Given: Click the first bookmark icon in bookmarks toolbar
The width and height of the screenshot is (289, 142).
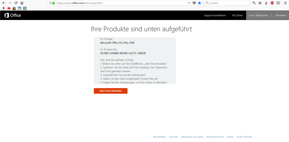Looking at the screenshot, I should click(3, 8).
